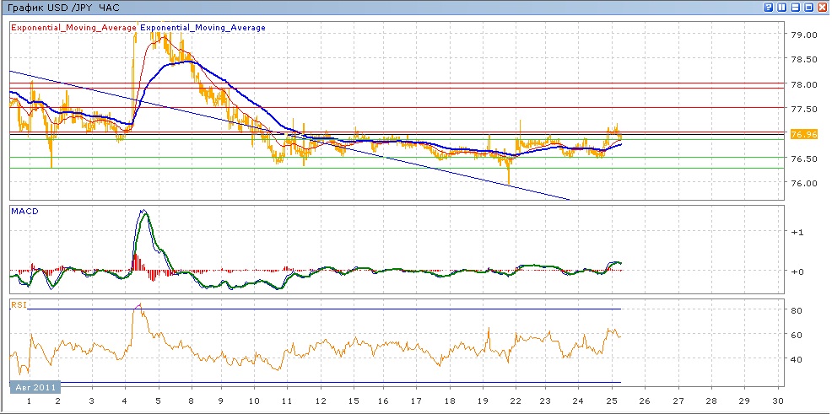
Task: Click the orange 76.96 current price tag
Action: [803, 134]
